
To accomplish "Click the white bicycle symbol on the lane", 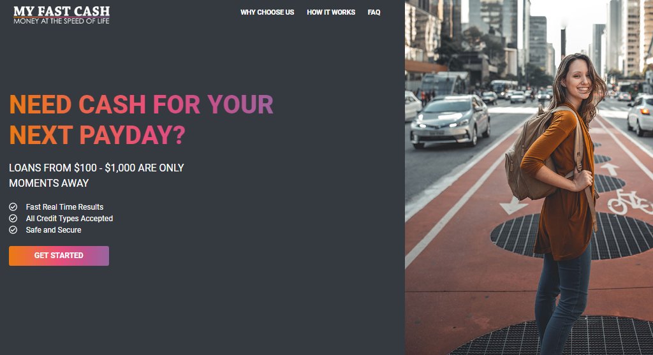I will pos(629,202).
